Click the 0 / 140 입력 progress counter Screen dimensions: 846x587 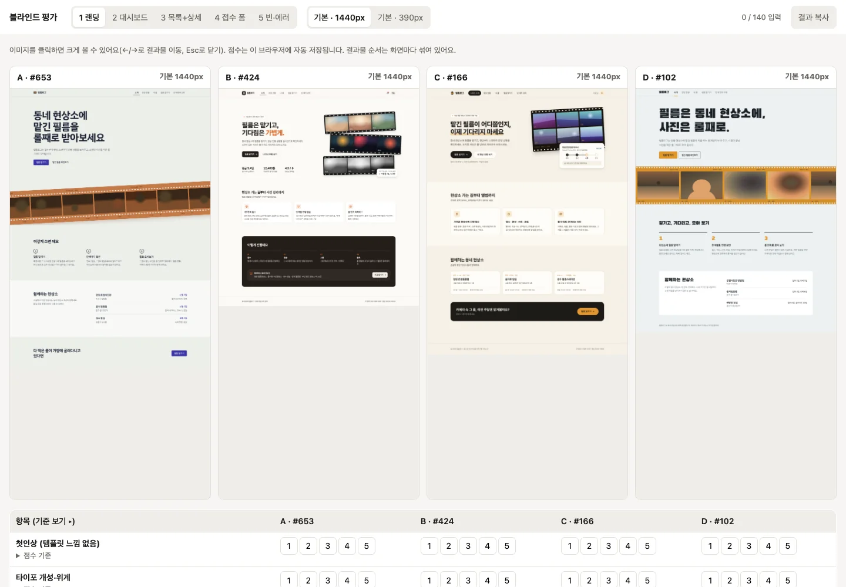point(761,18)
